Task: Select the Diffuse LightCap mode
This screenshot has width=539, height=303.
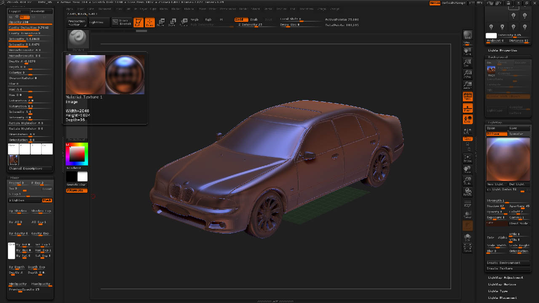Action: point(496,134)
